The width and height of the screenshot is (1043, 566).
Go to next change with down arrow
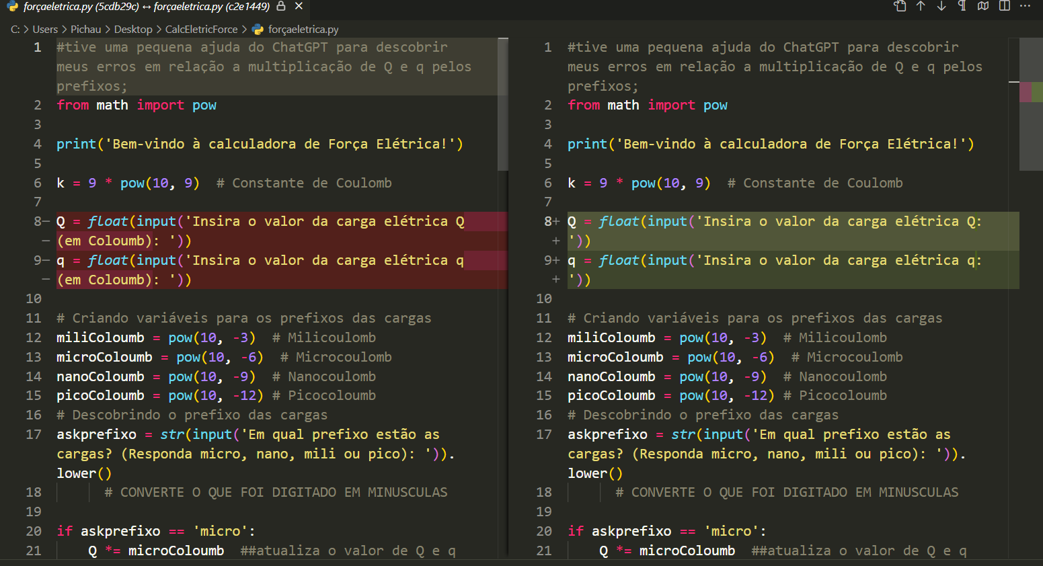pos(941,6)
